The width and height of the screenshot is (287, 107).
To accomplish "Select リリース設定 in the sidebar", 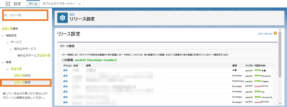I will point(22,82).
